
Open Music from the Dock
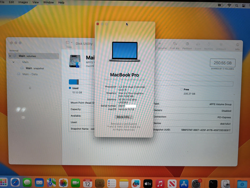coord(160,183)
